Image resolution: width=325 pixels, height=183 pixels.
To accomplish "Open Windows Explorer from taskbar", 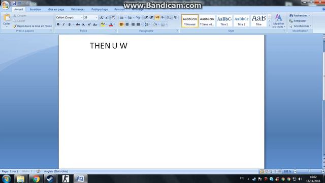I will tap(20, 178).
